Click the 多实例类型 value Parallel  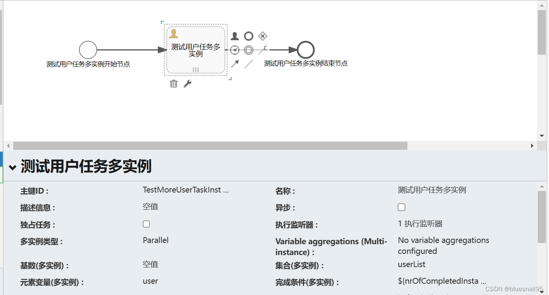pyautogui.click(x=156, y=240)
